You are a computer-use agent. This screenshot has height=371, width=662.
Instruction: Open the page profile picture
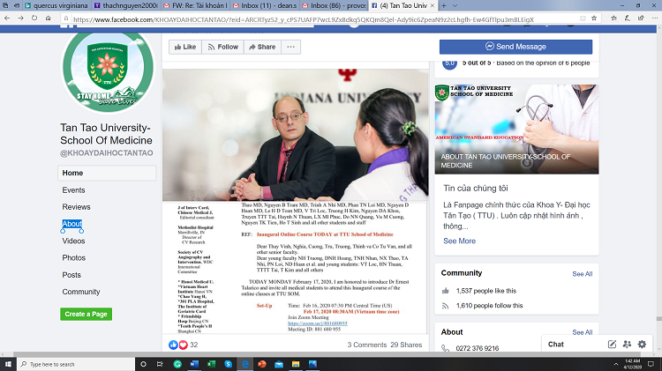(108, 70)
